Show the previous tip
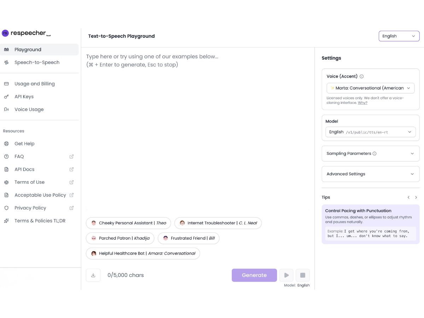The width and height of the screenshot is (424, 318). [408, 198]
